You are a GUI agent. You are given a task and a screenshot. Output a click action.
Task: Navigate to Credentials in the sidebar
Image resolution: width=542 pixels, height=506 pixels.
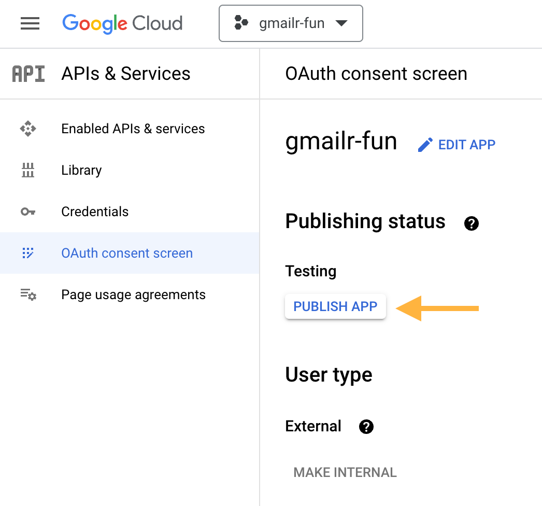coord(95,212)
